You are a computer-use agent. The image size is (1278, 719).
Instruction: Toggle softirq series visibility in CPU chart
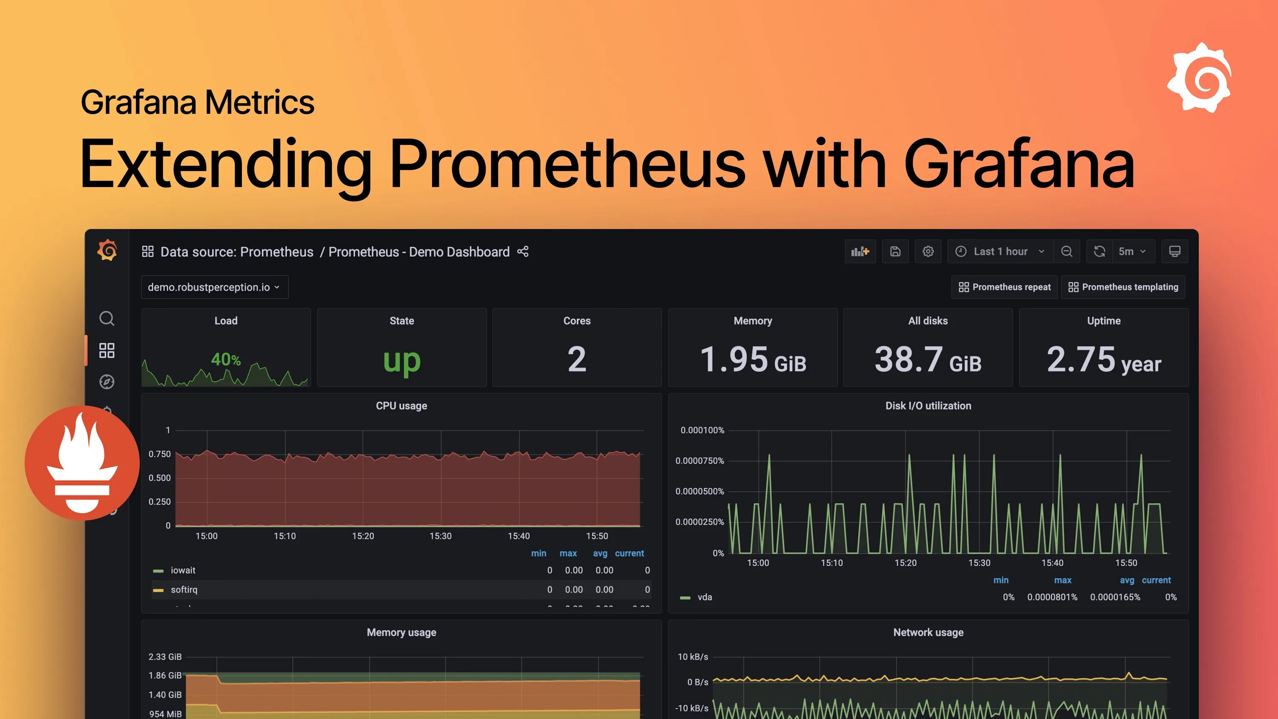point(184,589)
